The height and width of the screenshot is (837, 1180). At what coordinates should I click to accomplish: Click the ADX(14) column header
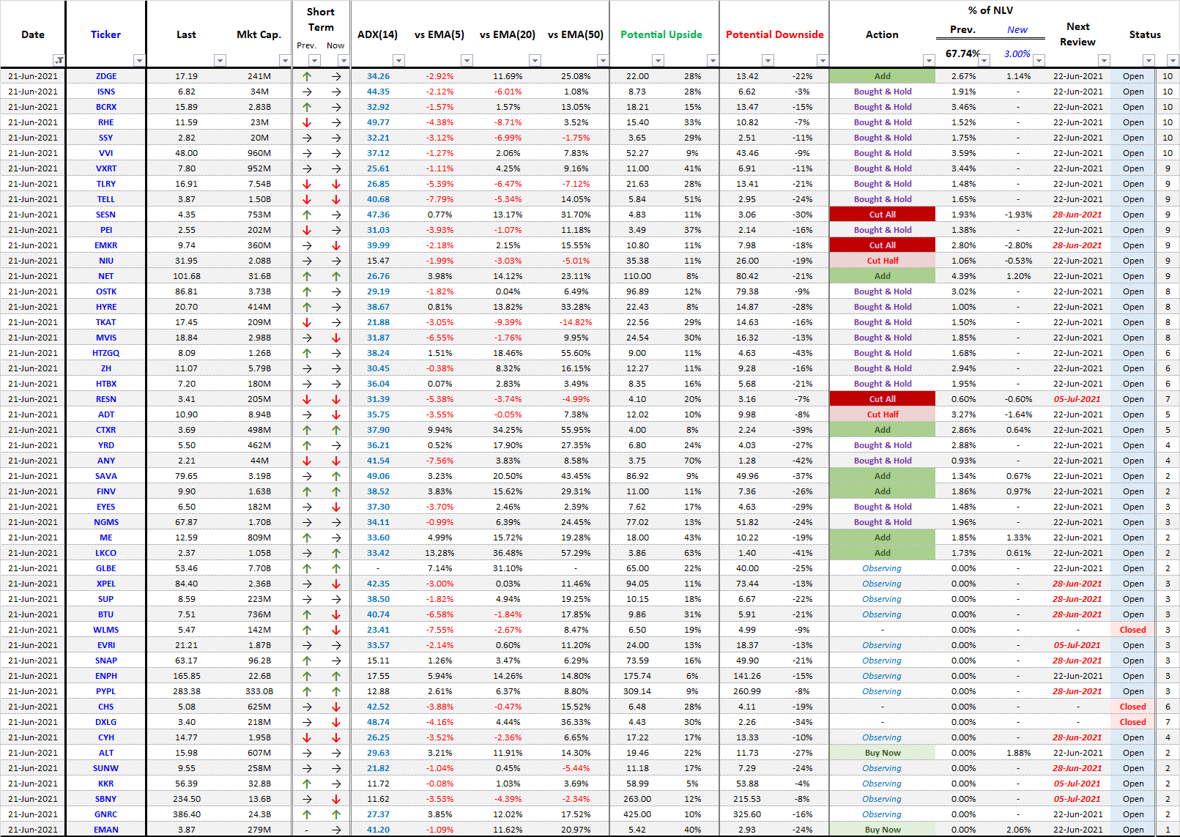[x=377, y=34]
